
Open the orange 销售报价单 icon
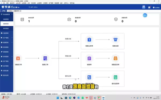(18, 58)
